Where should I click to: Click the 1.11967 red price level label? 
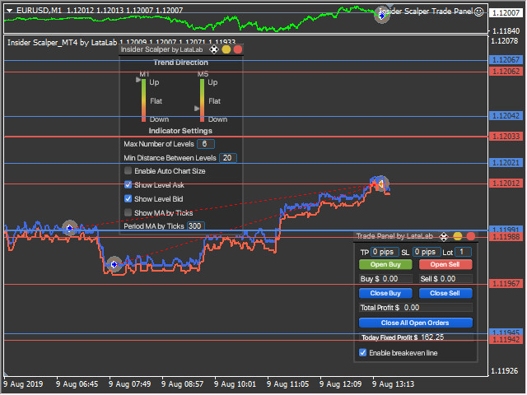click(x=506, y=284)
